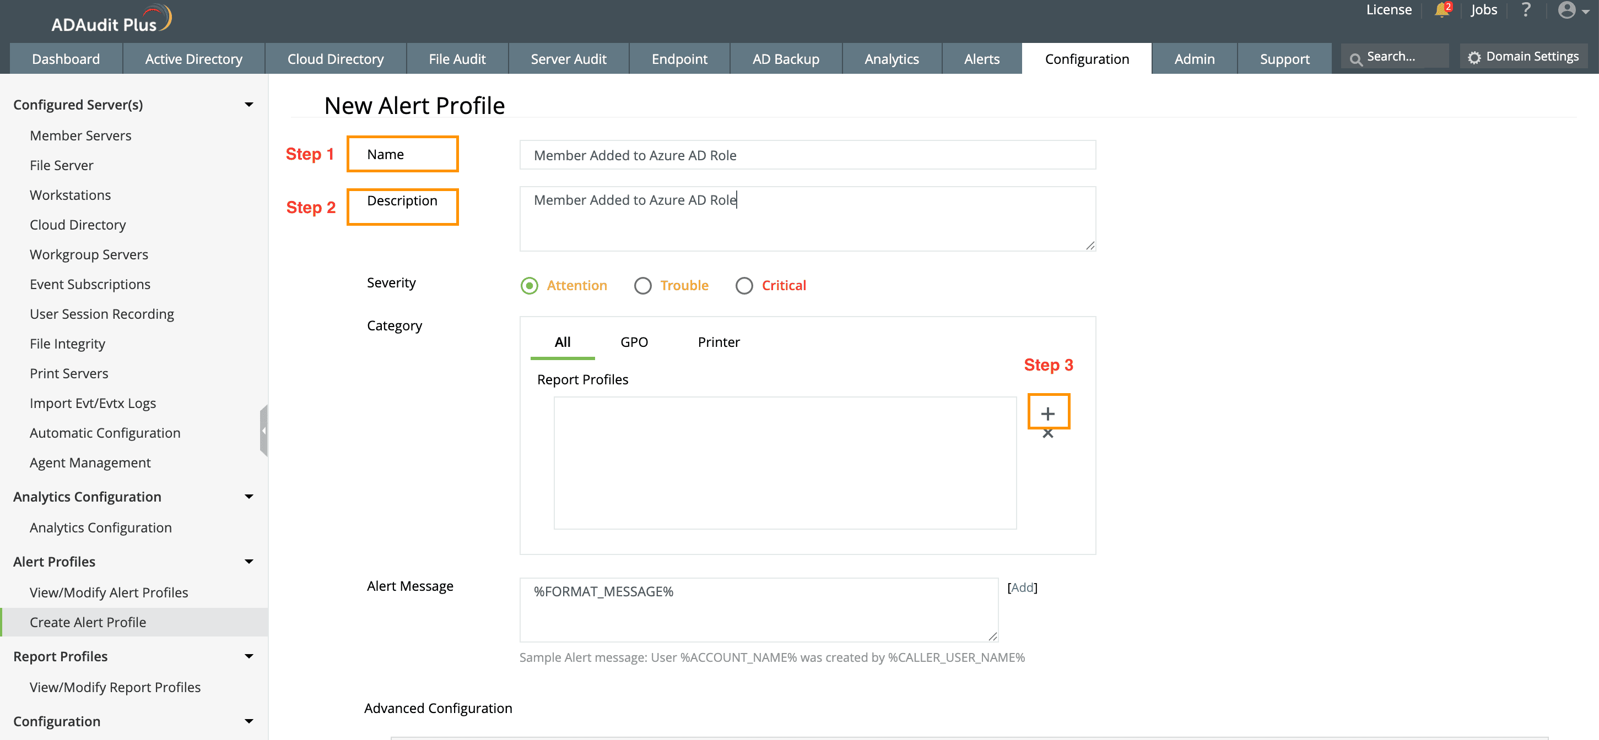Click the plus icon to add report profiles

(x=1048, y=413)
